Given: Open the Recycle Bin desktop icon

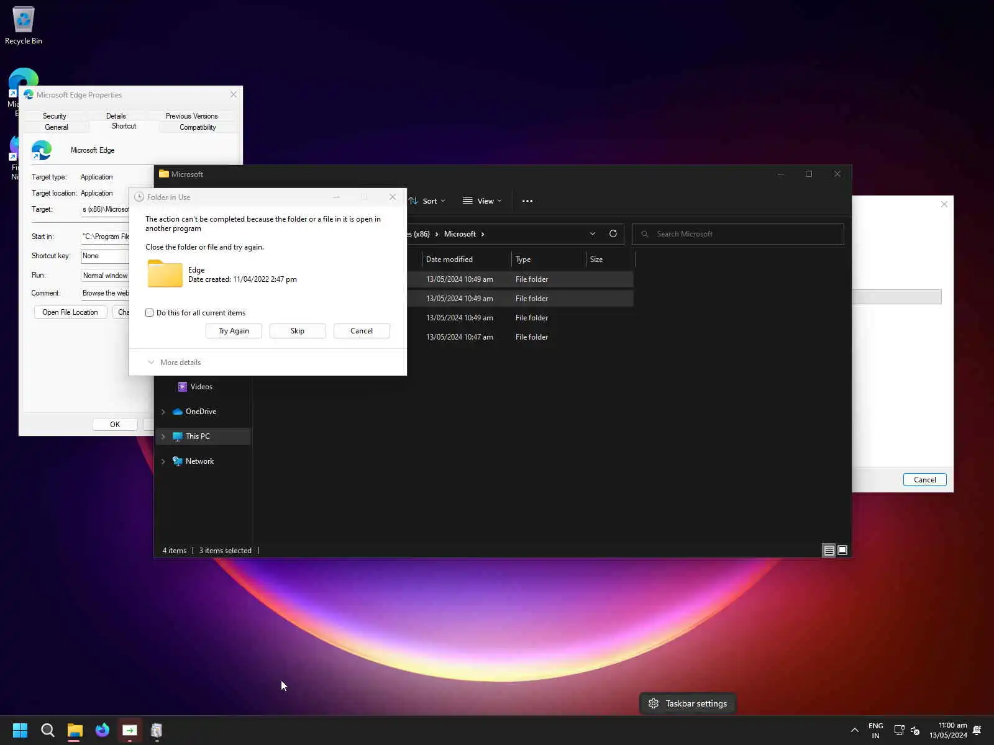Looking at the screenshot, I should [x=24, y=26].
